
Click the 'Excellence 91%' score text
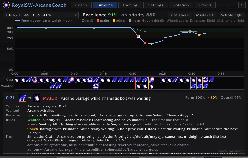point(100,15)
